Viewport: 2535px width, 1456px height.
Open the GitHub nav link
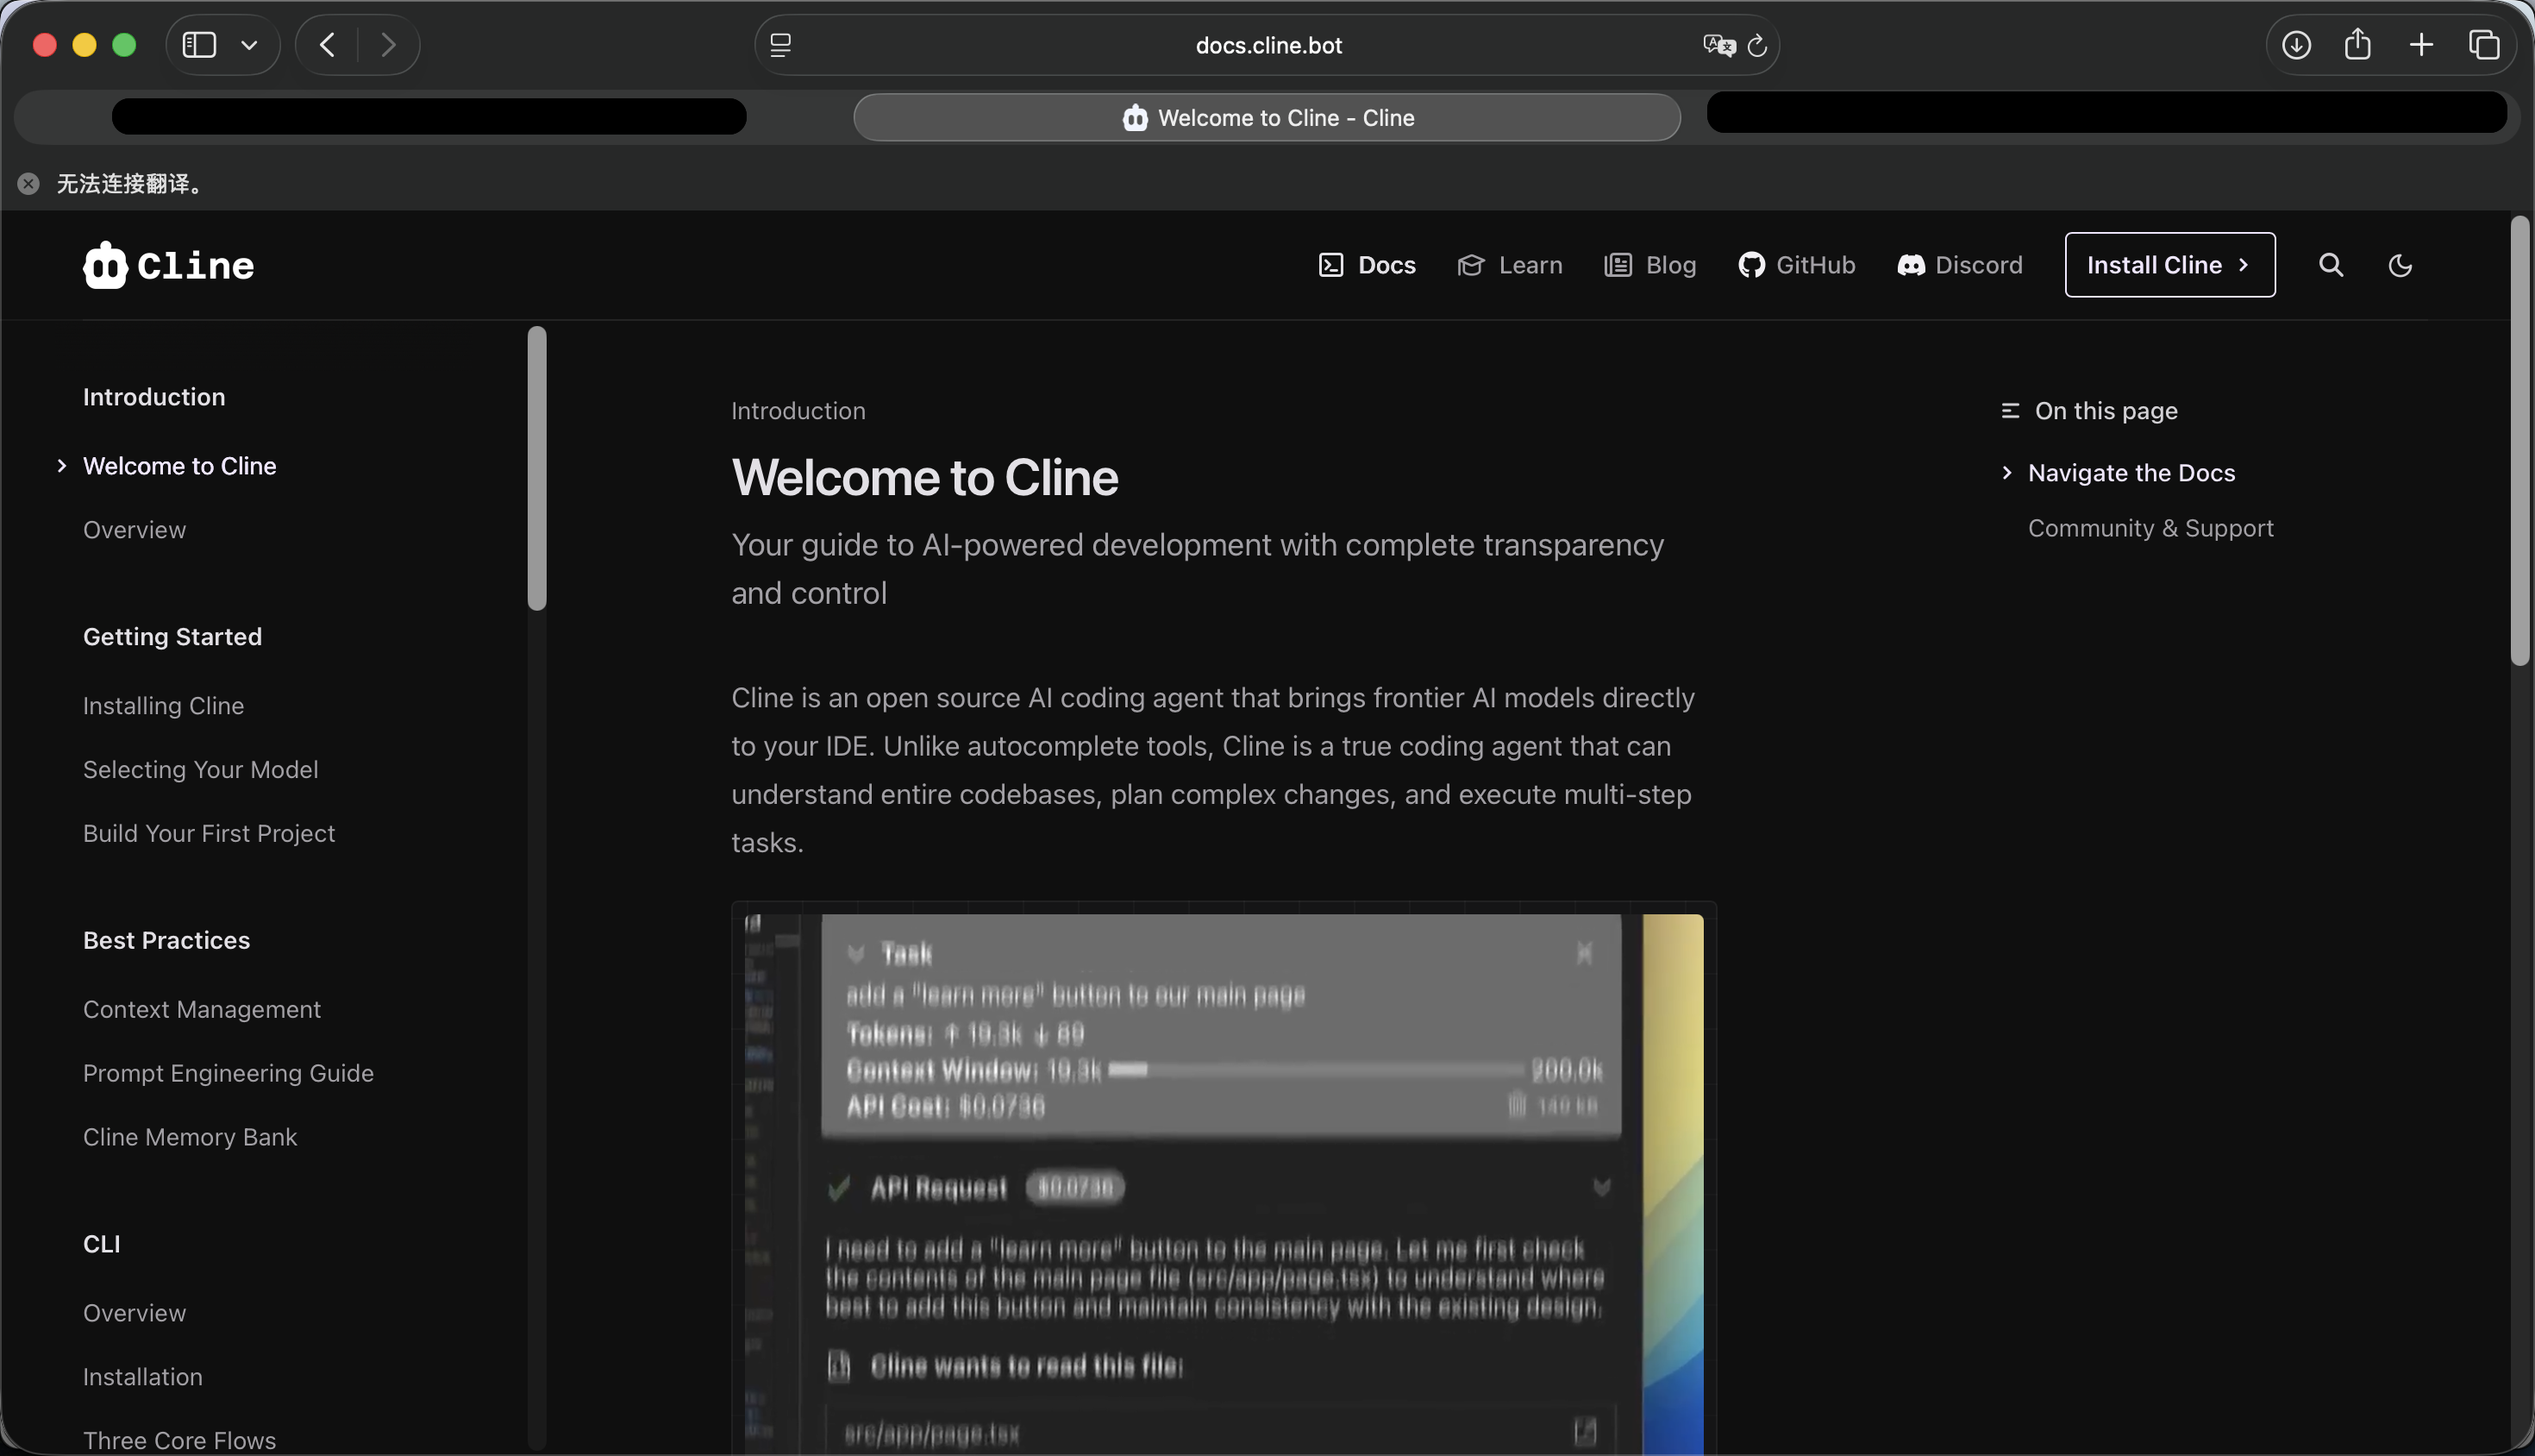(1796, 265)
